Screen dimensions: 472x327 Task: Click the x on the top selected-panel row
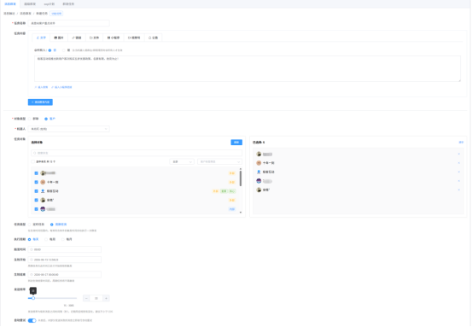(458, 154)
